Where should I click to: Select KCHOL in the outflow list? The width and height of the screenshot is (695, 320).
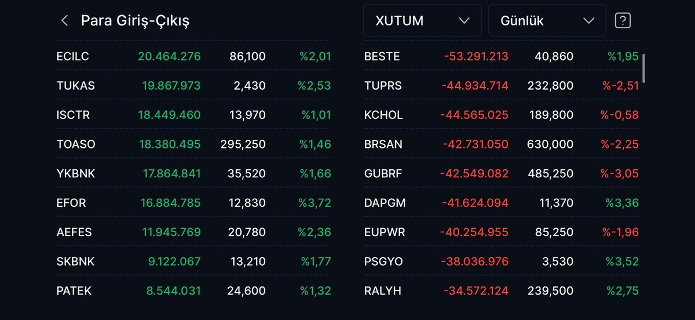(502, 115)
